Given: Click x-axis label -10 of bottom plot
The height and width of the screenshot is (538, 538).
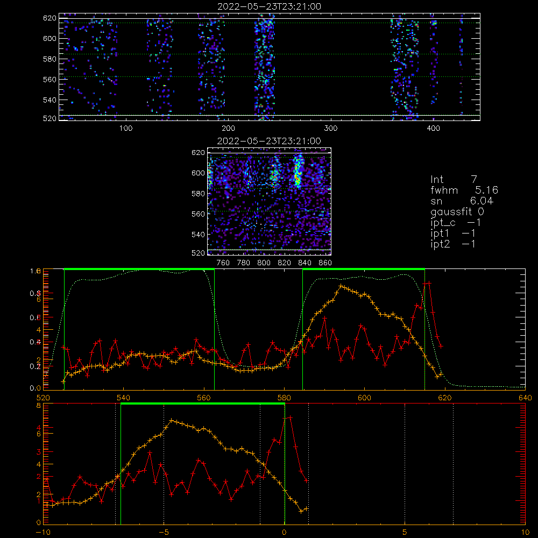Looking at the screenshot, I should [43, 532].
